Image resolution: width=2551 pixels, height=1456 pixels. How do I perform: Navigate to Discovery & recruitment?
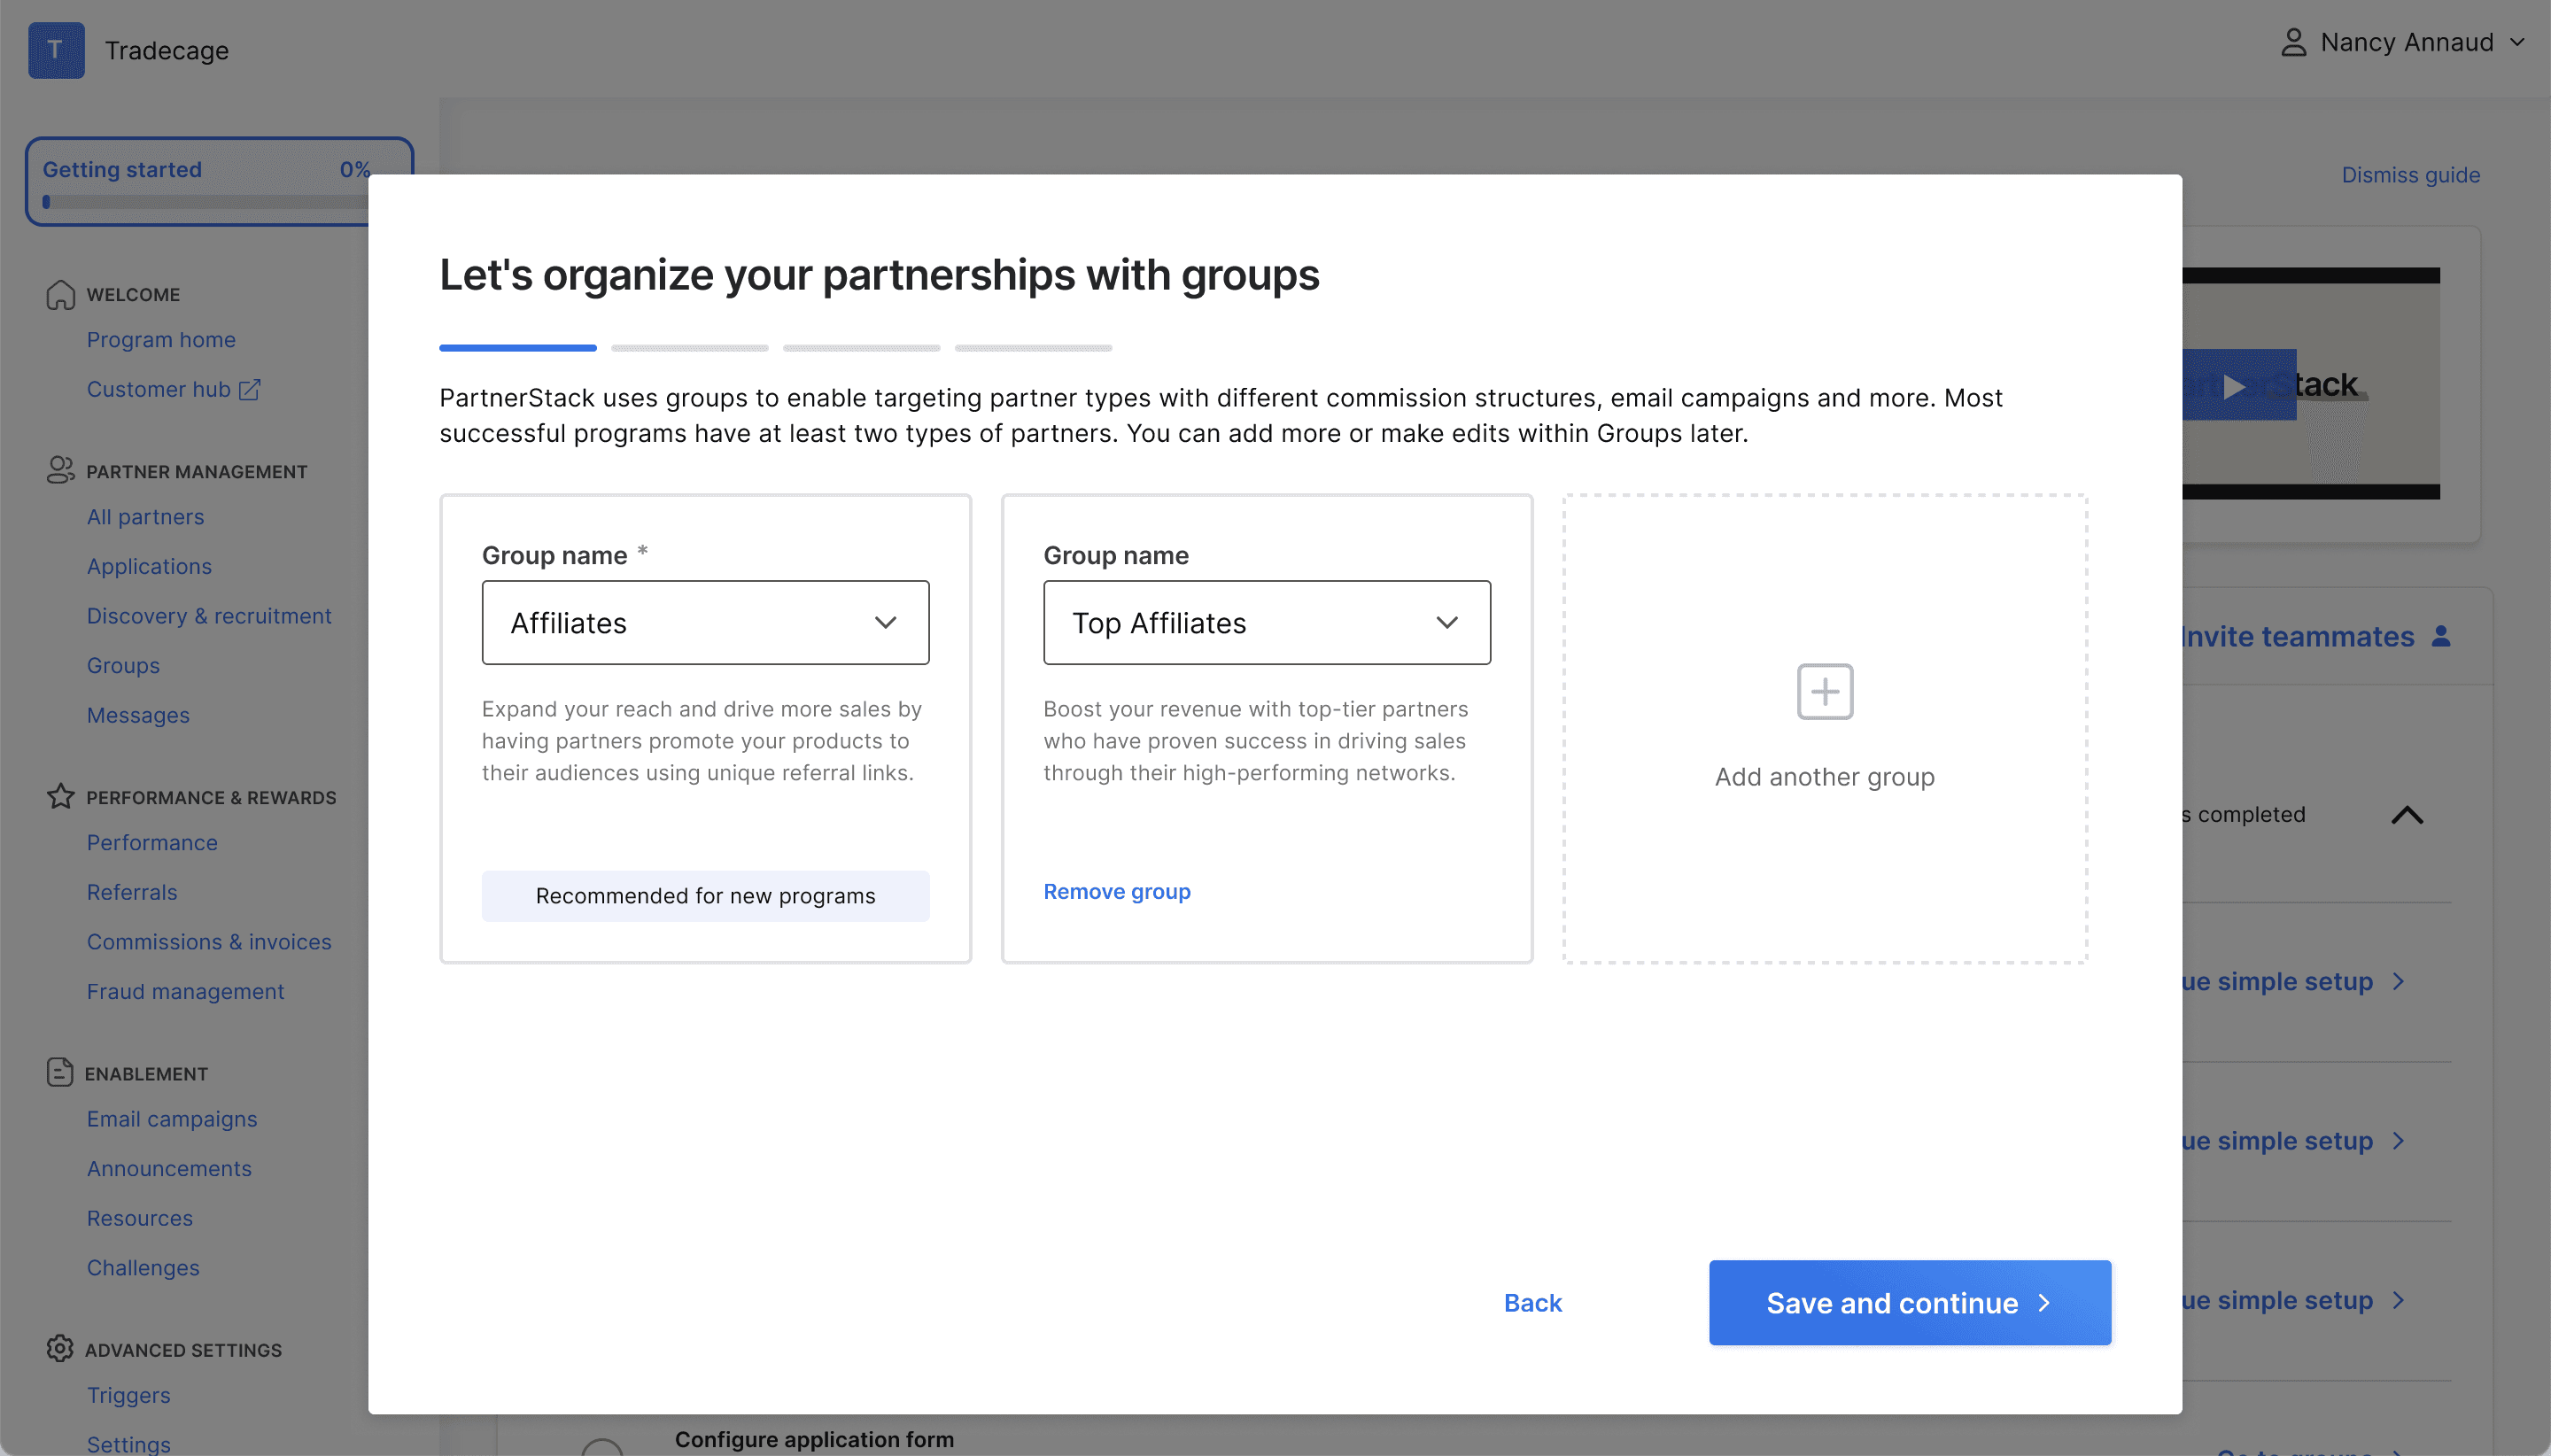[209, 616]
